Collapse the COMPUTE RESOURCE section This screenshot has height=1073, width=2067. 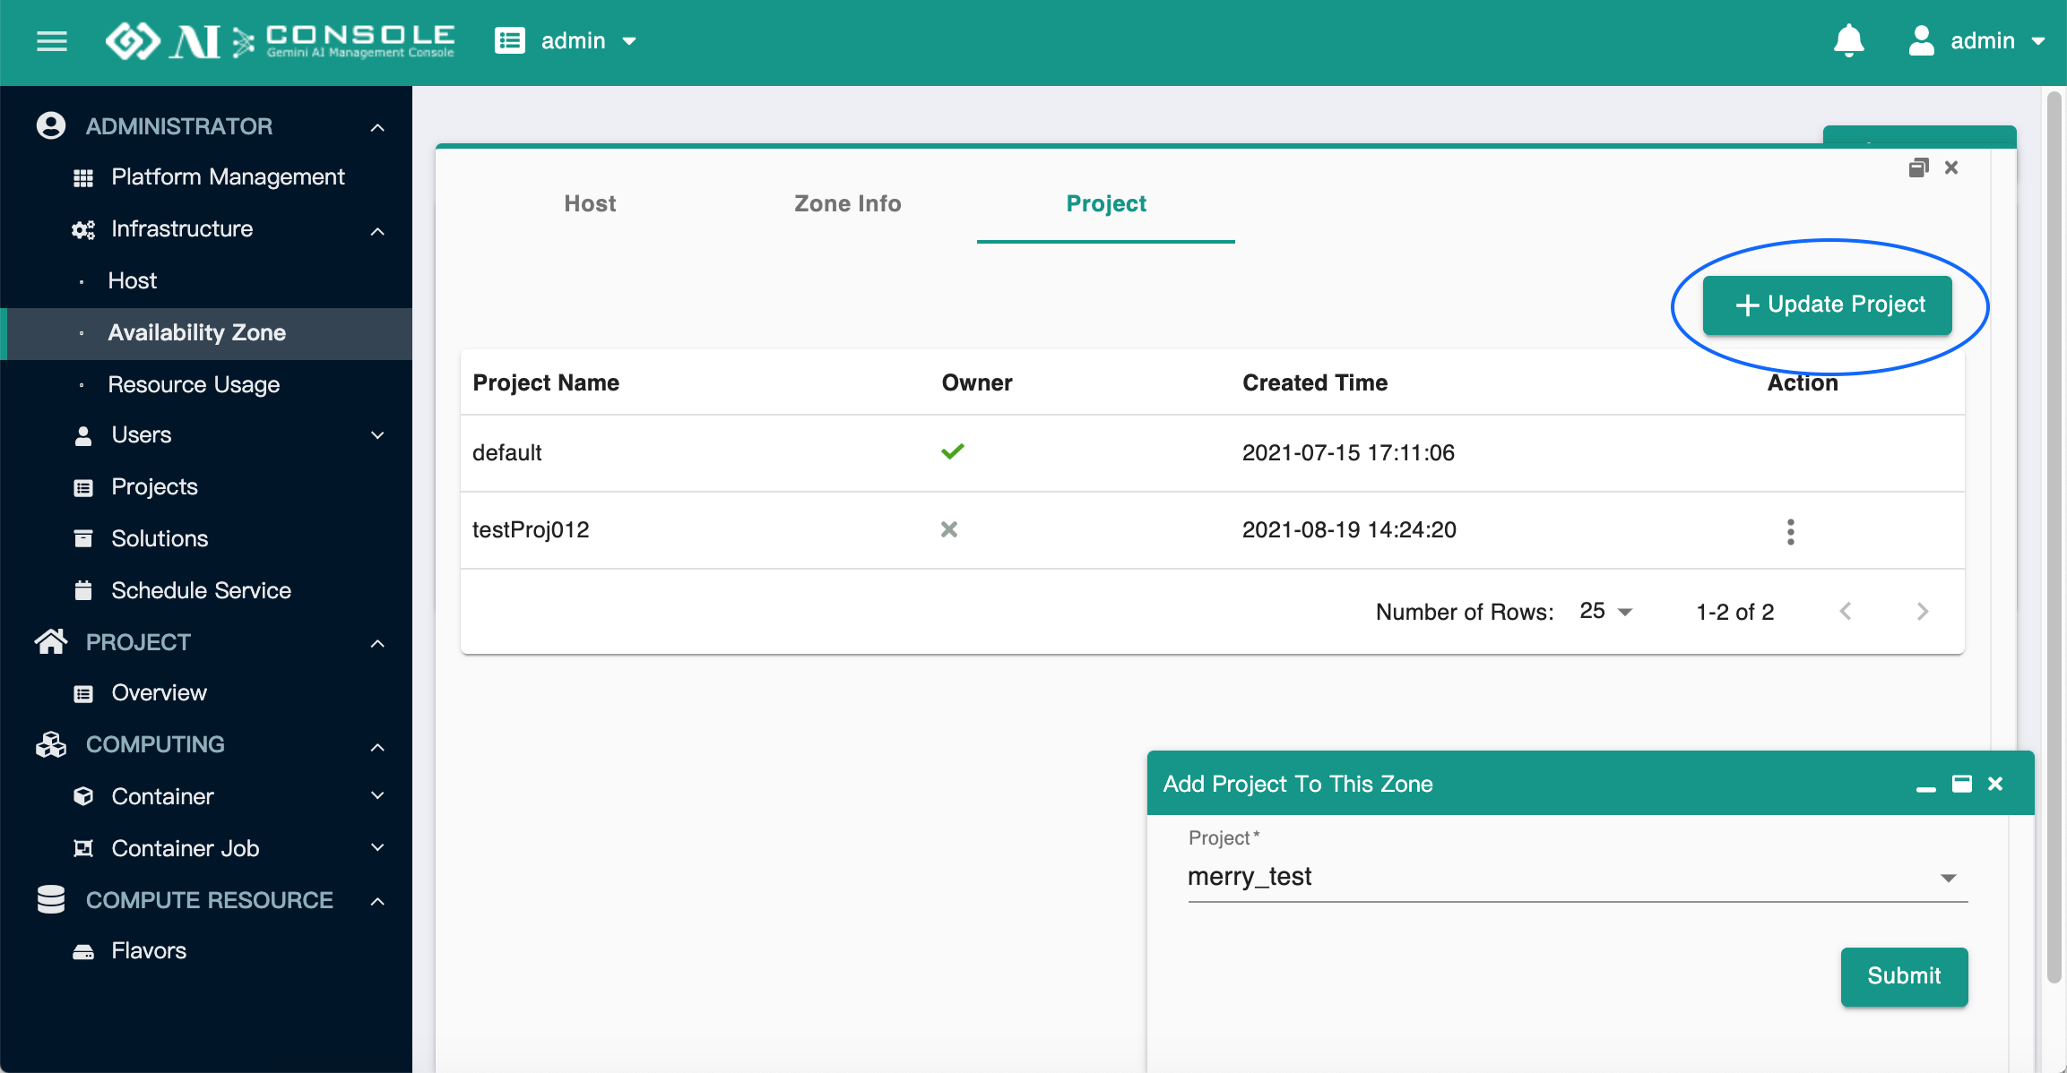(377, 901)
